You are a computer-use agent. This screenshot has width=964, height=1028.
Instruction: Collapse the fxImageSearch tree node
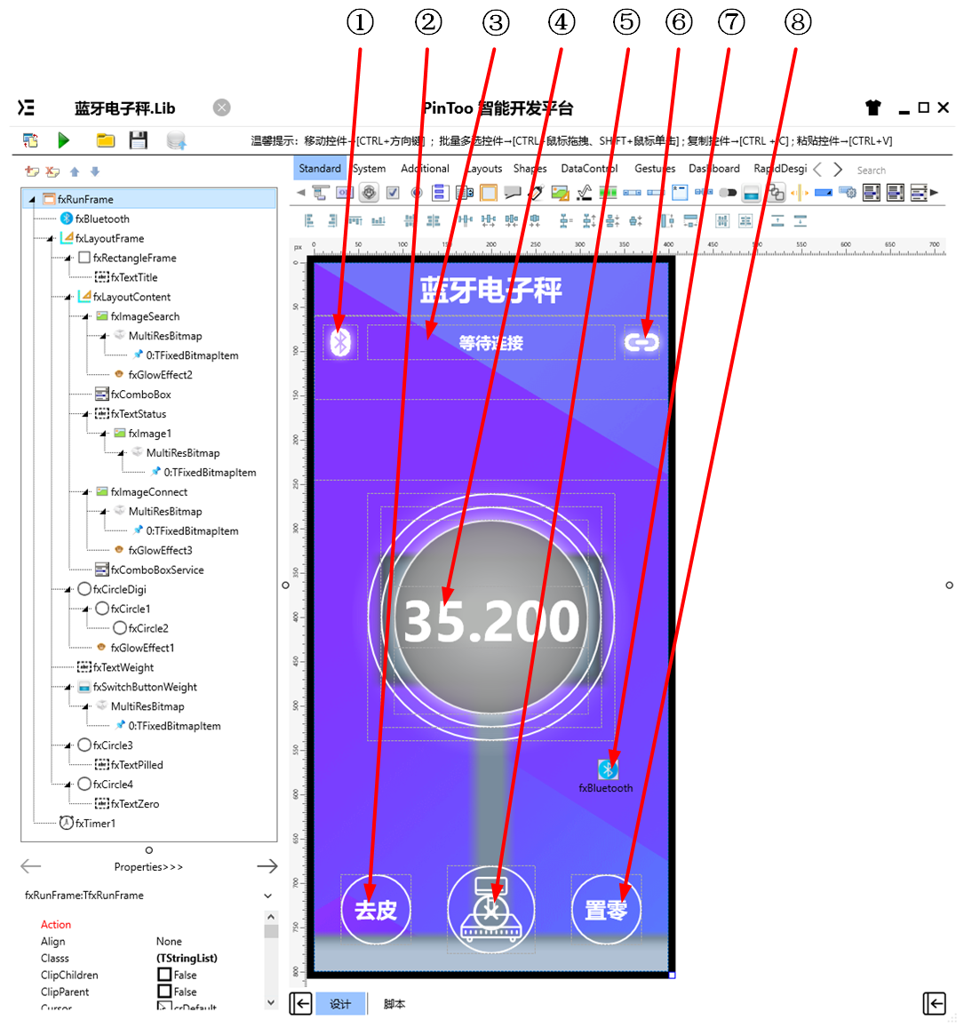tap(85, 316)
